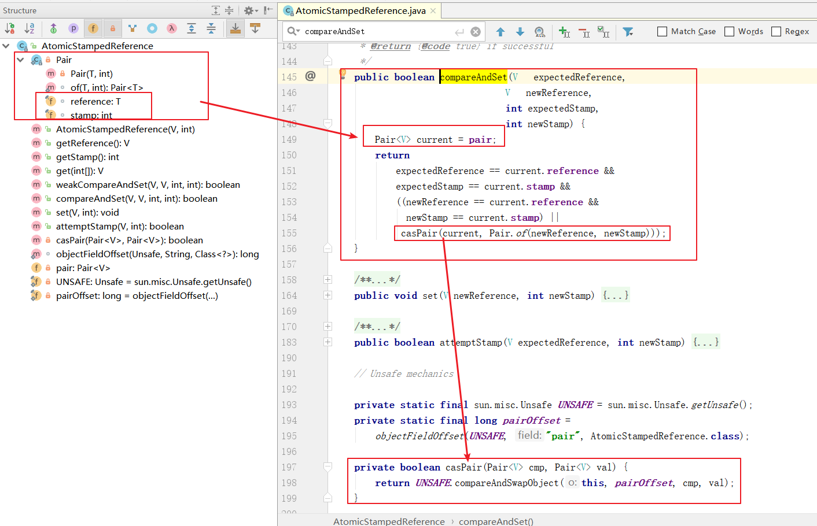Toggle Show Inherited members icon

(x=53, y=28)
